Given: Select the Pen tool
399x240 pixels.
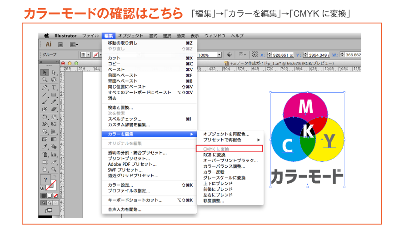Looking at the screenshot, I should pyautogui.click(x=45, y=87).
